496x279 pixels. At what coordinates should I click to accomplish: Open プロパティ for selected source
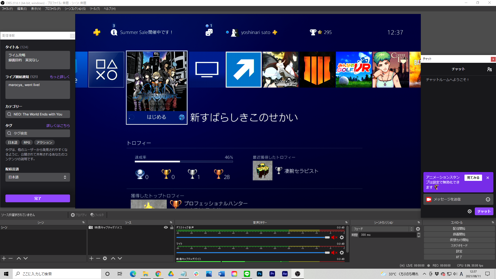pyautogui.click(x=79, y=215)
